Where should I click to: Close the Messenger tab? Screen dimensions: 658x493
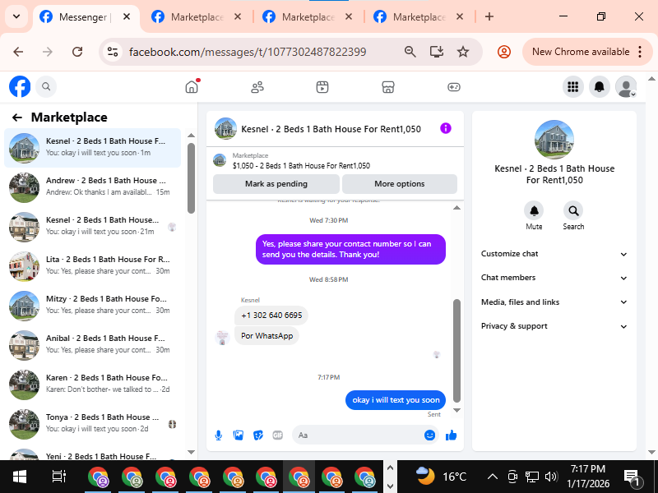point(127,16)
